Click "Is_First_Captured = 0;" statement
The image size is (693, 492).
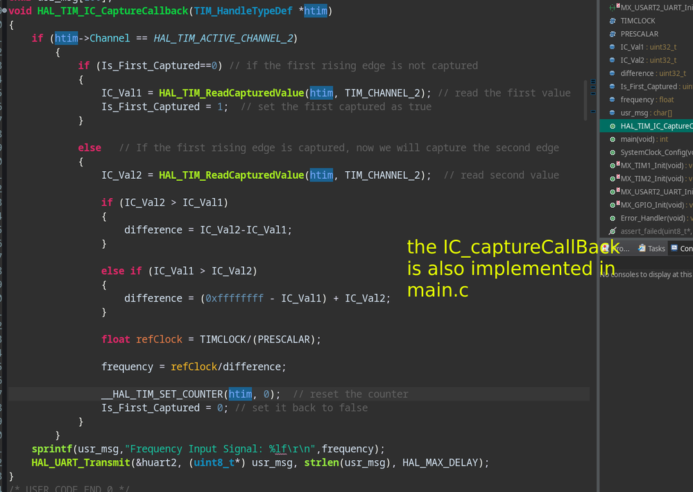click(x=165, y=408)
